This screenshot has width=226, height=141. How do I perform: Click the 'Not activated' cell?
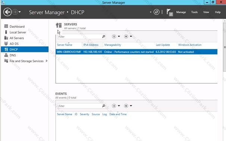click(186, 52)
